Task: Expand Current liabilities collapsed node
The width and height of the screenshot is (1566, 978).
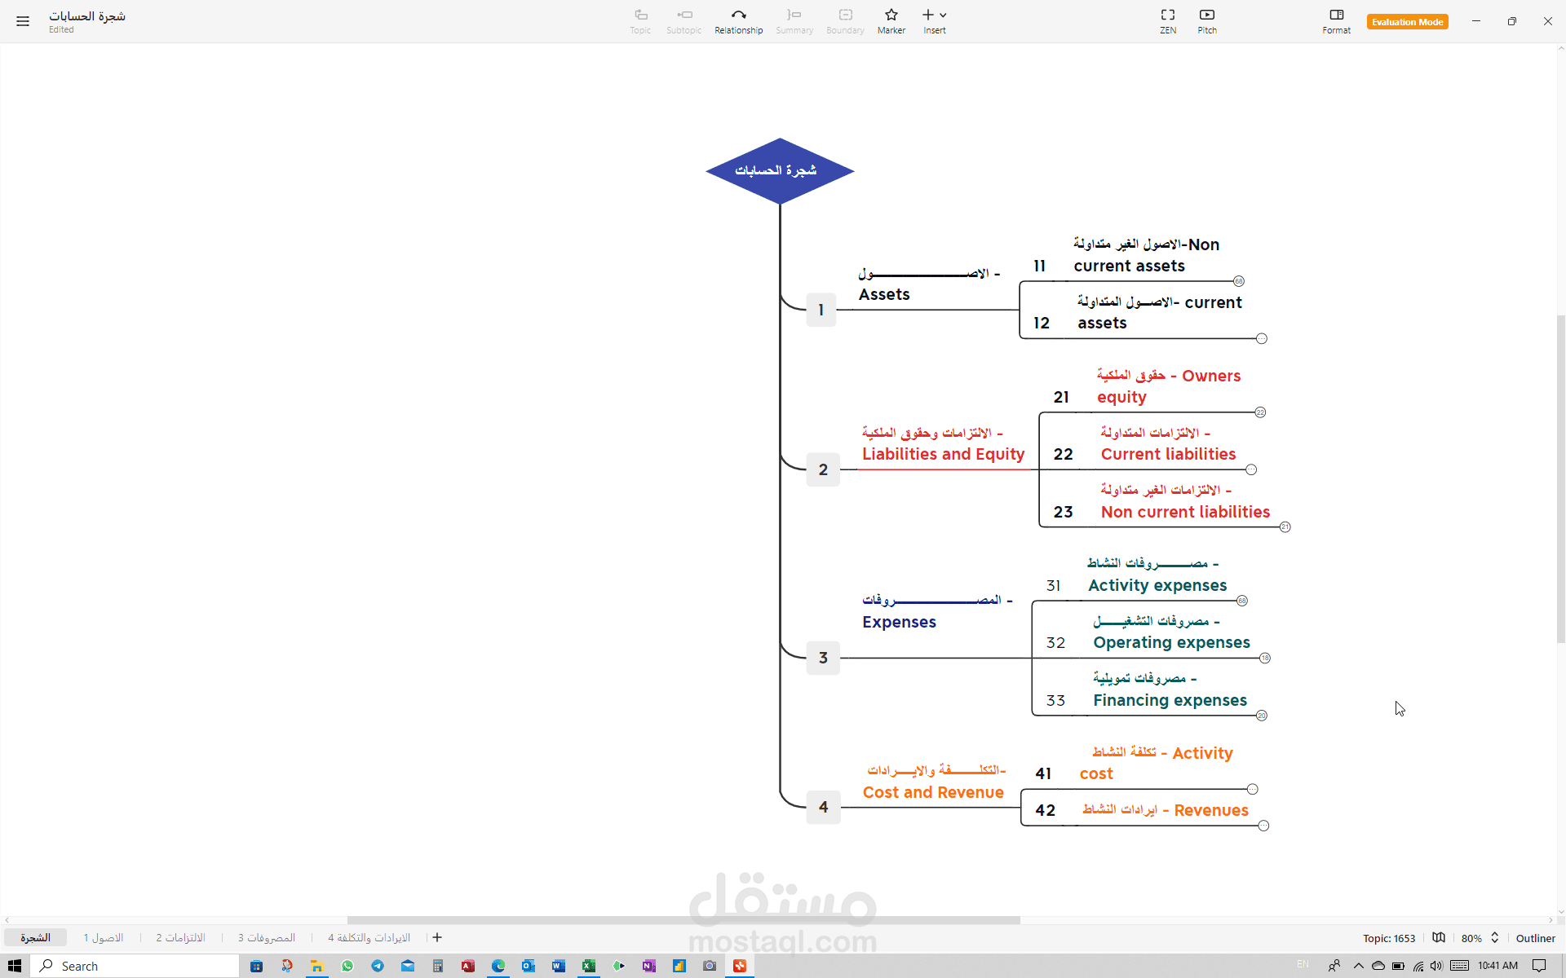Action: click(1251, 469)
